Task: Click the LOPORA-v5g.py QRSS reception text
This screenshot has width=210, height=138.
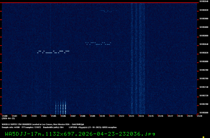Action: (93, 127)
